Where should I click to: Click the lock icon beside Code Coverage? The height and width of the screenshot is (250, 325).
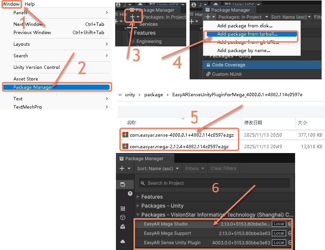pyautogui.click(x=208, y=65)
